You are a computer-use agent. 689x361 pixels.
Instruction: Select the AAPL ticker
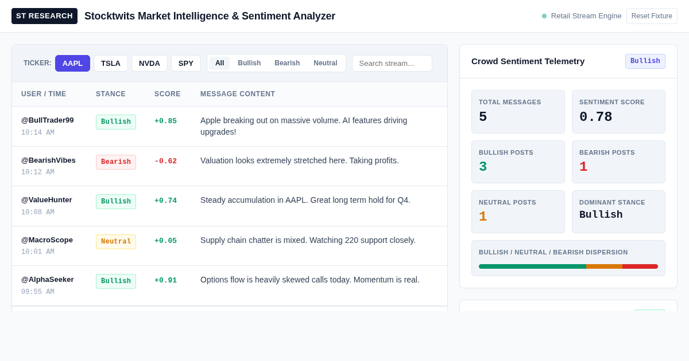(72, 63)
